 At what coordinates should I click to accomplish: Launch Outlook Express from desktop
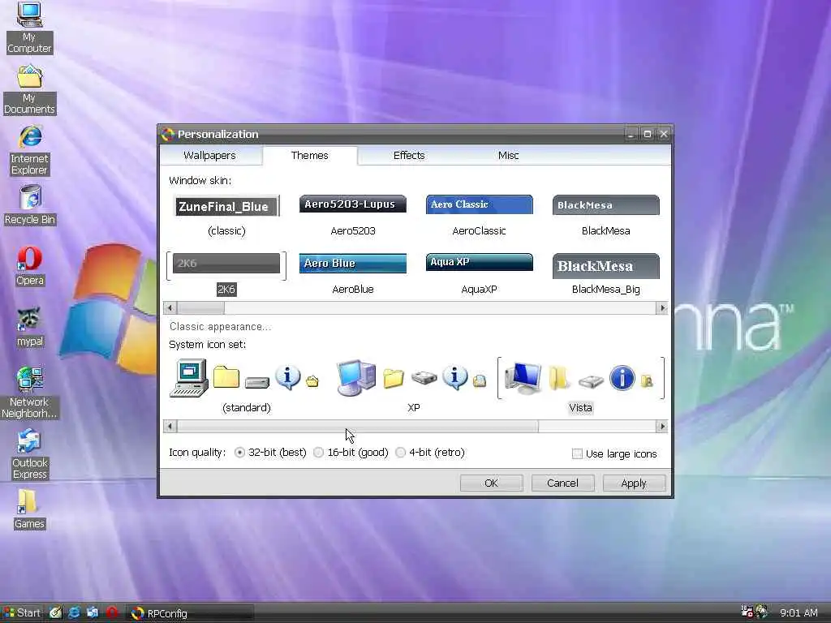click(x=30, y=454)
